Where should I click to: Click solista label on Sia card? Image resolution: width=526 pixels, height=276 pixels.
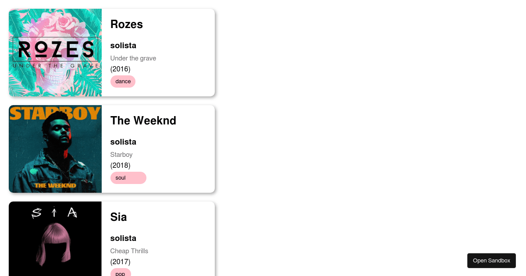click(123, 238)
